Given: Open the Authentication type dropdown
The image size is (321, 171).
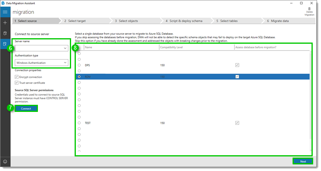Looking at the screenshot, I should coord(65,63).
